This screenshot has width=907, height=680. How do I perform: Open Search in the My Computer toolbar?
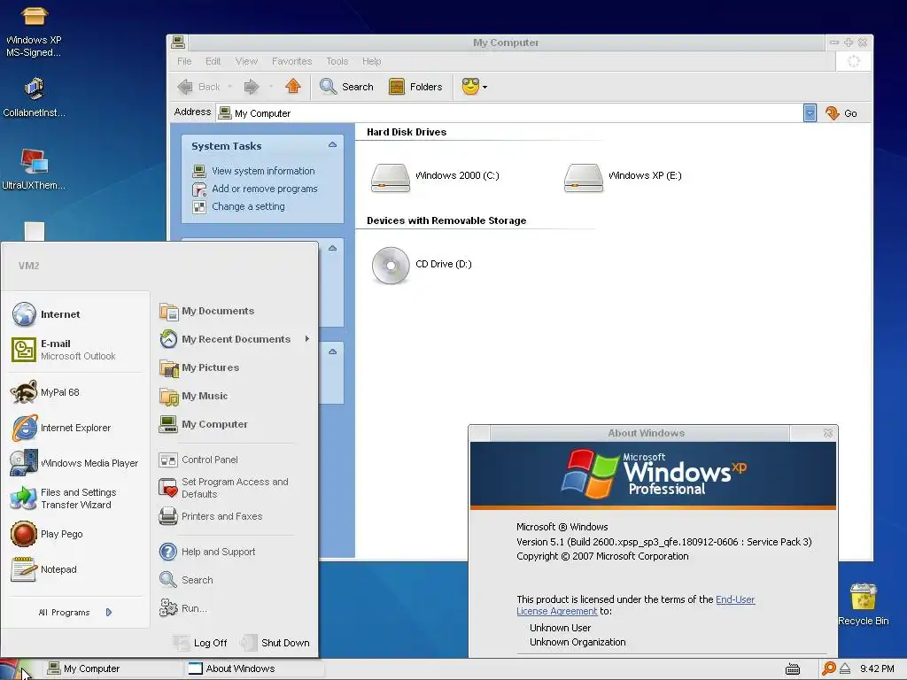pyautogui.click(x=346, y=87)
